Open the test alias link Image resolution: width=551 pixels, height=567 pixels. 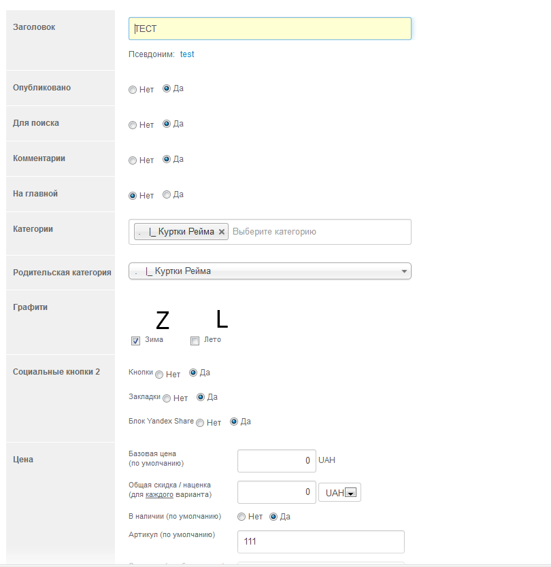coord(187,54)
